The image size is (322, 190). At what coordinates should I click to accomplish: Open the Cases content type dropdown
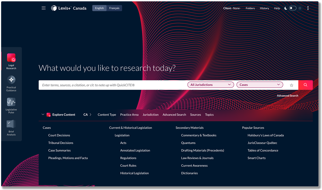tap(260, 85)
